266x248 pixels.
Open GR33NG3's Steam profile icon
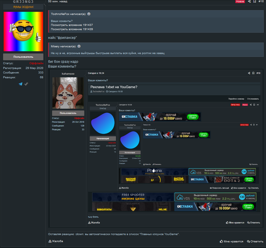click(26, 84)
